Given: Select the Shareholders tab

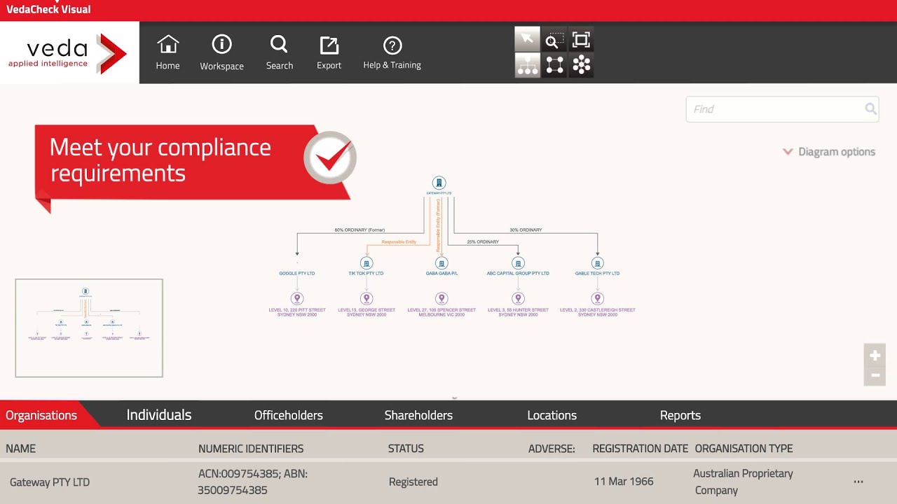Looking at the screenshot, I should coord(418,415).
